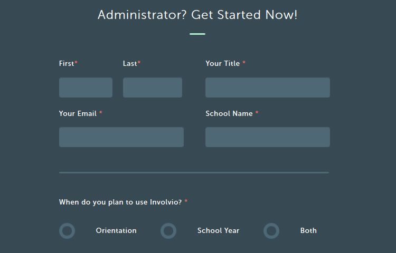Screen dimensions: 396x253
Task: Click the Your Title label text
Action: click(x=223, y=64)
